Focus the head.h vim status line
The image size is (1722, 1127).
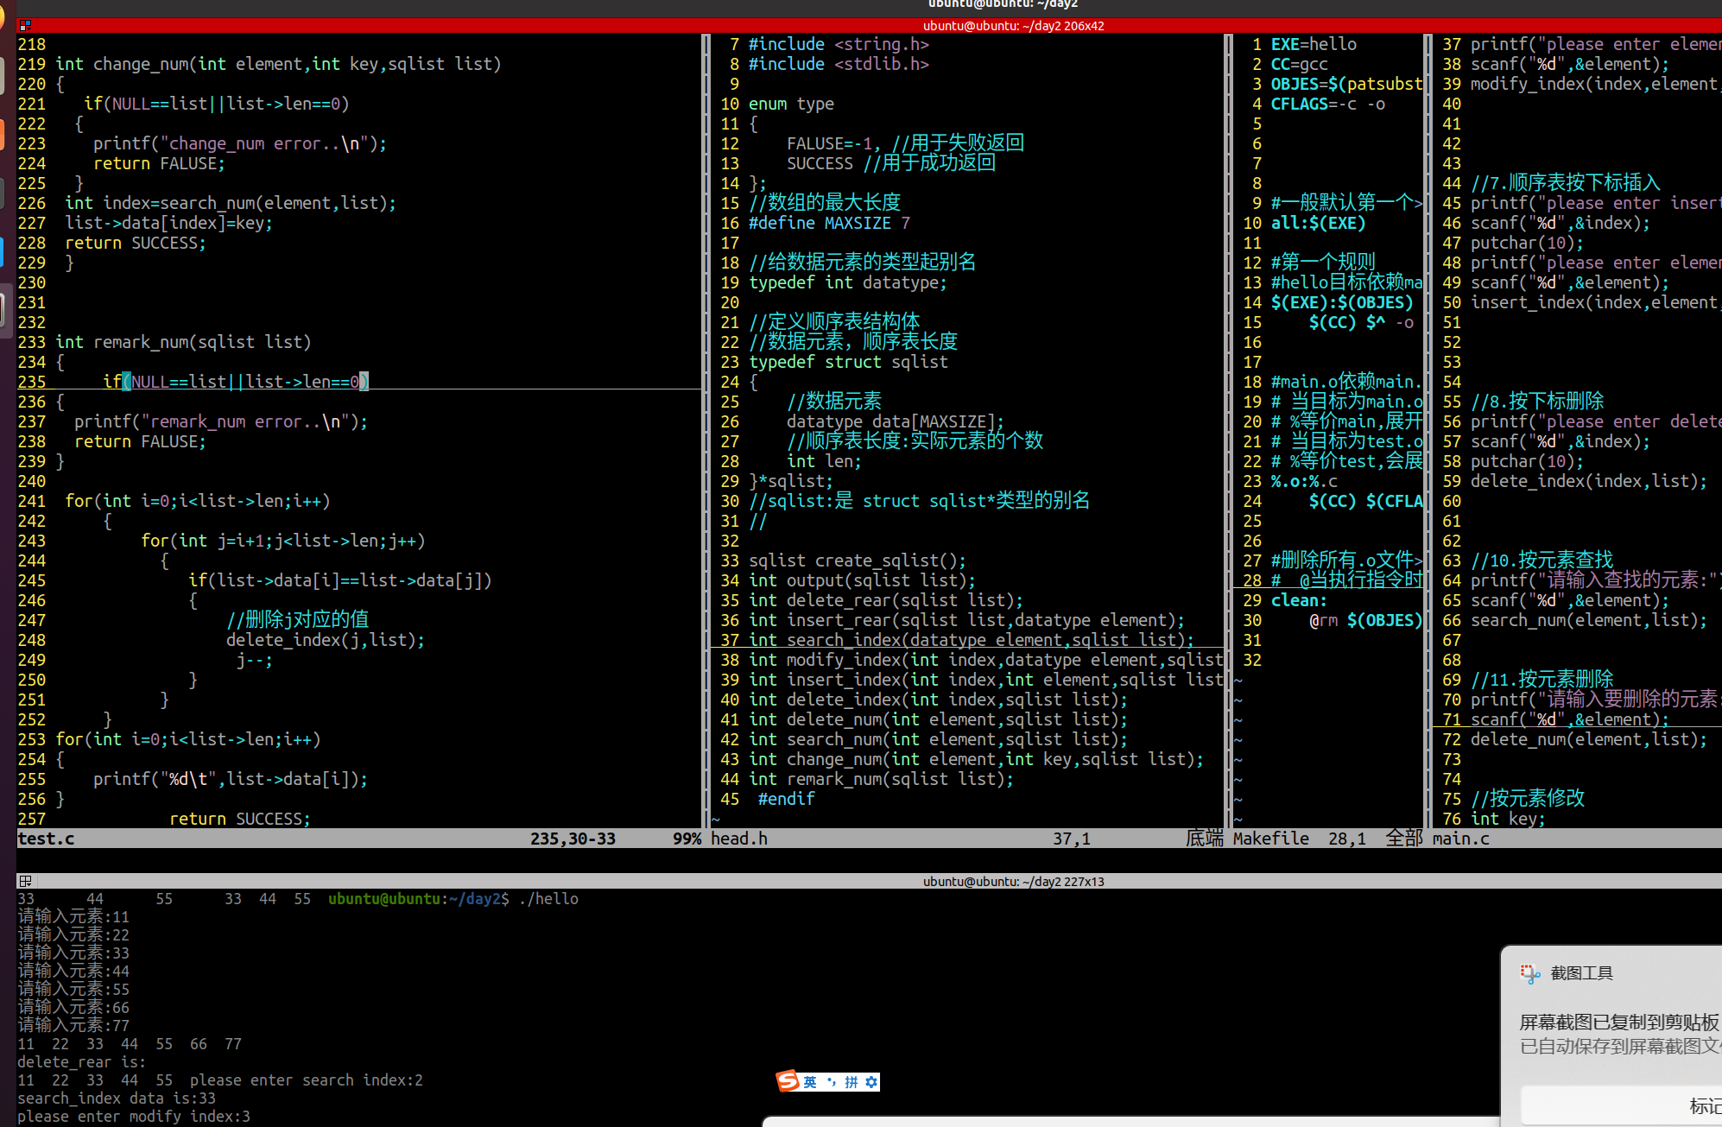864,839
